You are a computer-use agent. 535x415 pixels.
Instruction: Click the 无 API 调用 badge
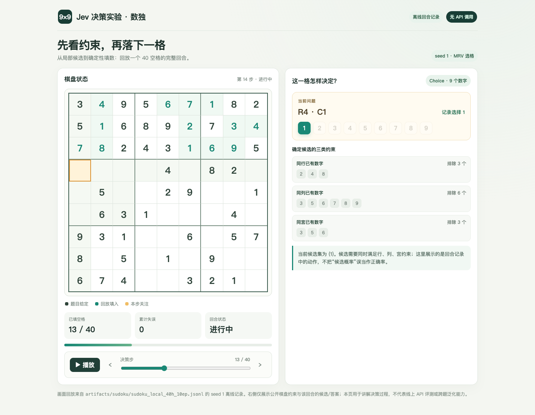(461, 17)
